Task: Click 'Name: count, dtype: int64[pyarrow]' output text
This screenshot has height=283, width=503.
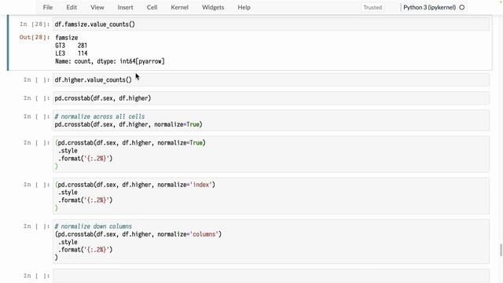Action: [x=110, y=61]
